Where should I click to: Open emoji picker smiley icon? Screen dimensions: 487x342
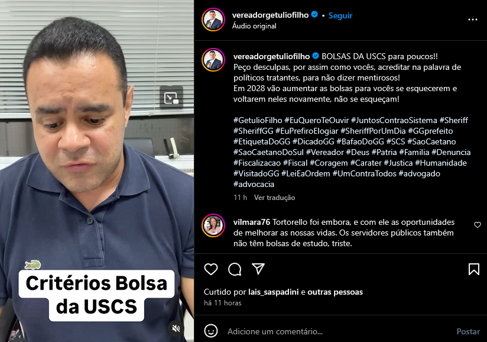point(211,331)
